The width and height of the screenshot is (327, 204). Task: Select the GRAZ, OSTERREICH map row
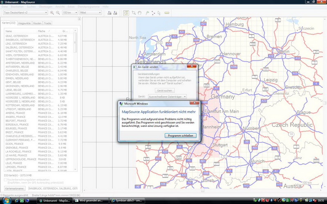[38, 36]
